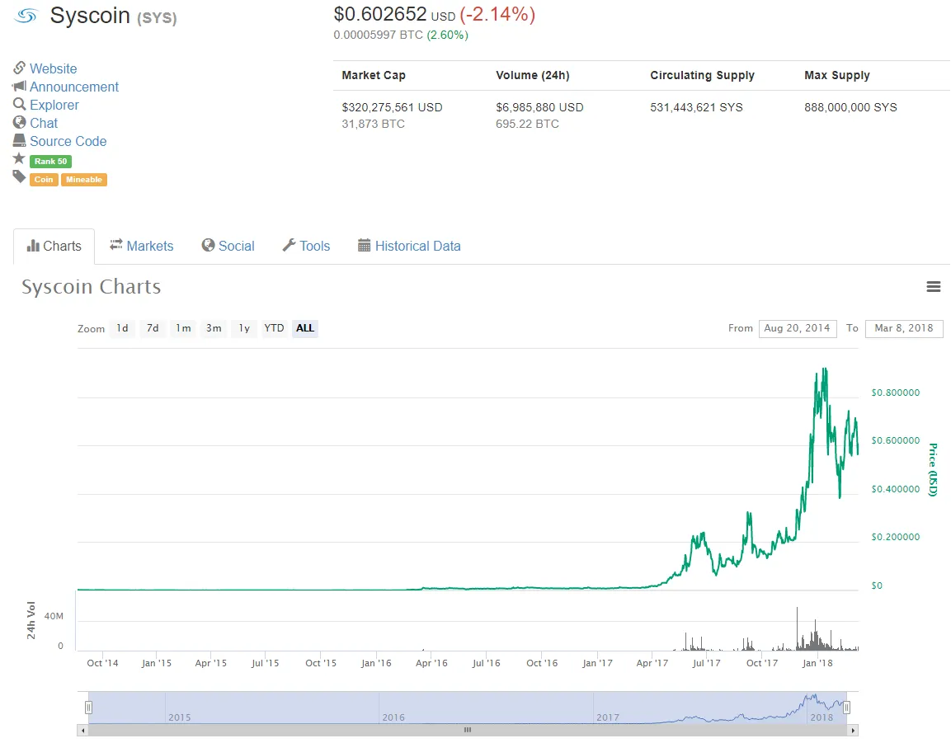Click the $6,985,880 USD volume value
Image resolution: width=951 pixels, height=743 pixels.
point(539,107)
